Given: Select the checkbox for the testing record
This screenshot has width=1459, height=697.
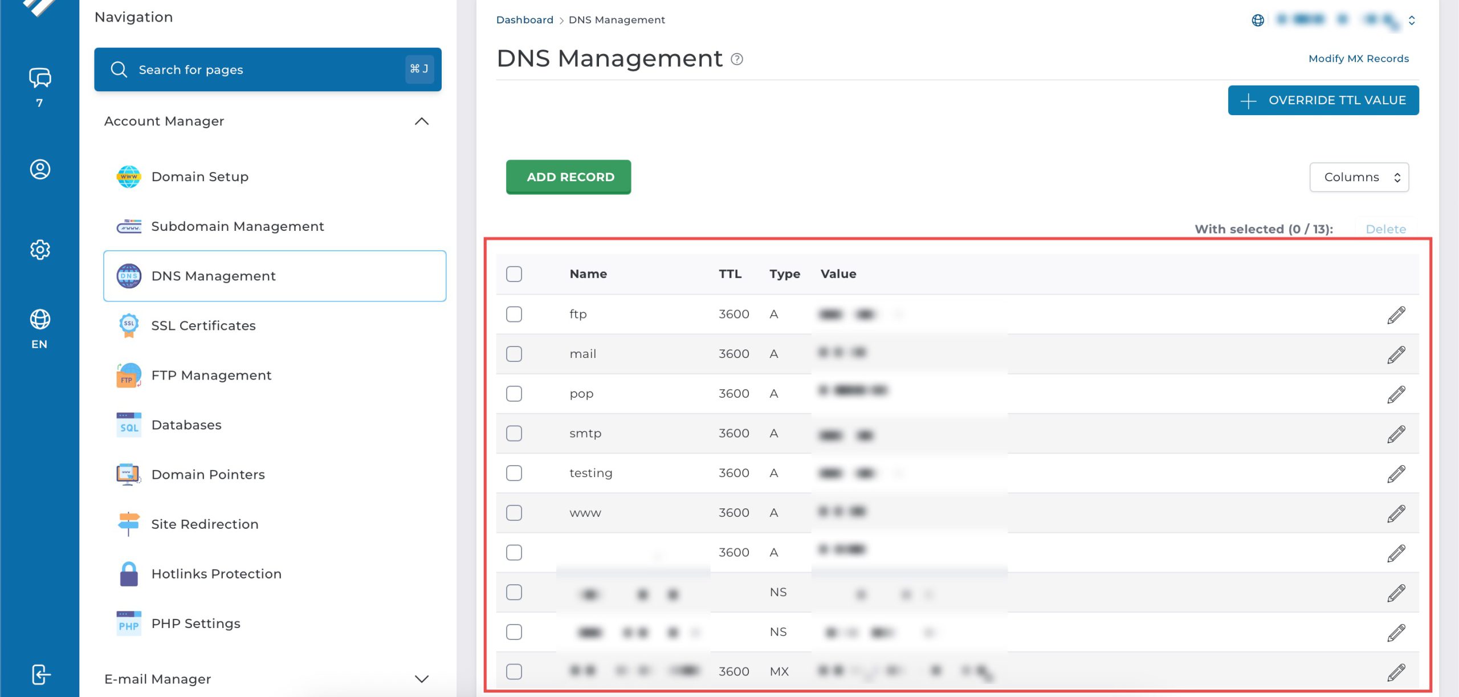Looking at the screenshot, I should click(x=513, y=473).
